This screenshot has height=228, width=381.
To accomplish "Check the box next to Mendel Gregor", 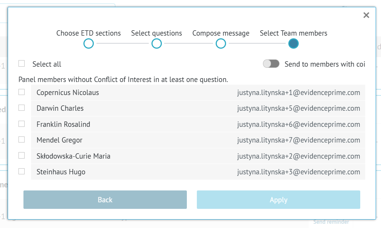I will [x=22, y=140].
